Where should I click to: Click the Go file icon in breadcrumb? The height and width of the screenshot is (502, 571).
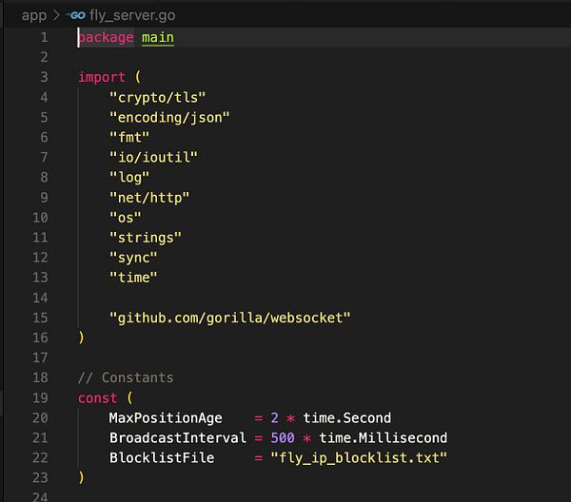point(76,15)
